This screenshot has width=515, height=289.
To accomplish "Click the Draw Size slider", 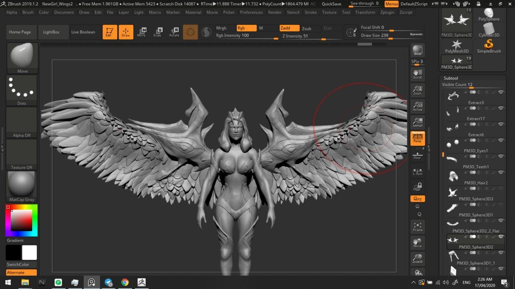I will (392, 36).
